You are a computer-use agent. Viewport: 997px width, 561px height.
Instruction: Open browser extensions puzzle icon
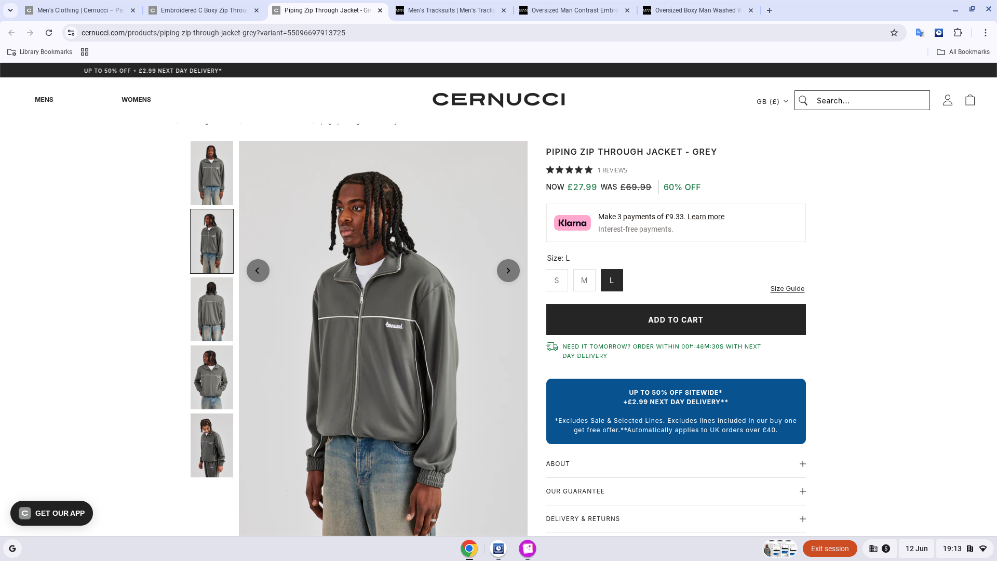click(x=958, y=33)
